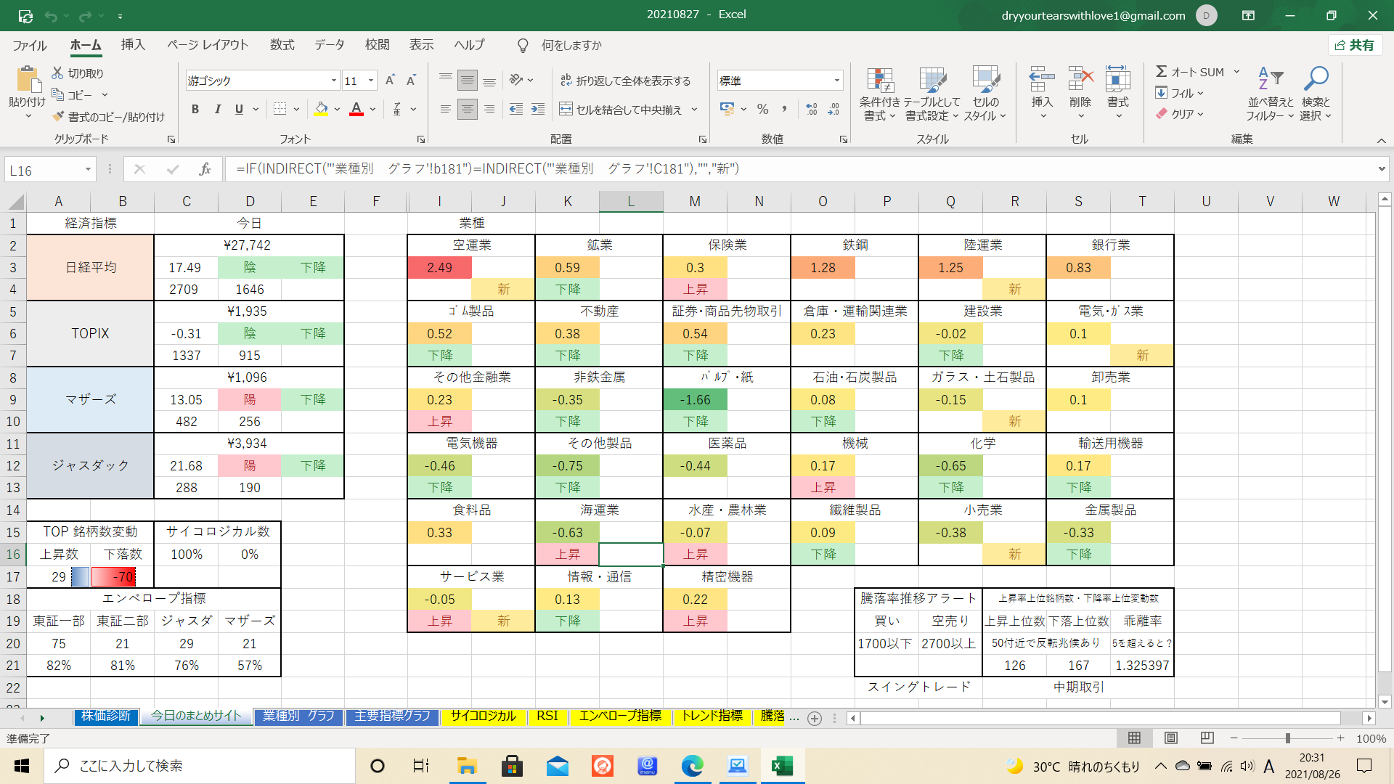Viewport: 1394px width, 784px height.
Task: Open the font color red swatch
Action: pos(356,110)
